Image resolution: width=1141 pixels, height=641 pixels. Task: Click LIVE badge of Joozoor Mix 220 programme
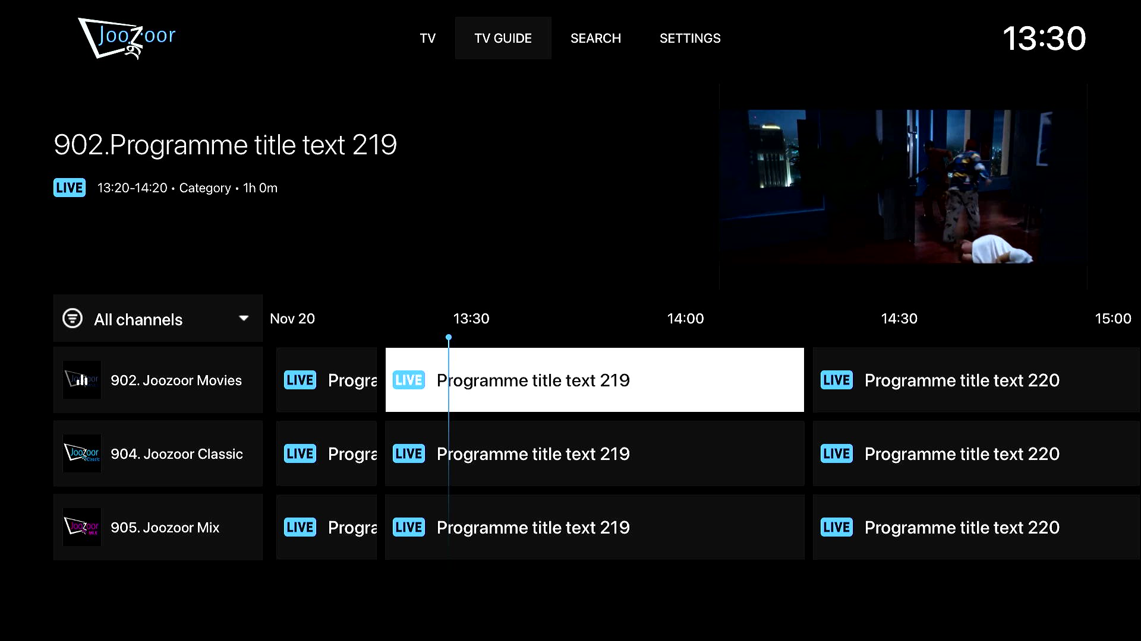[837, 527]
